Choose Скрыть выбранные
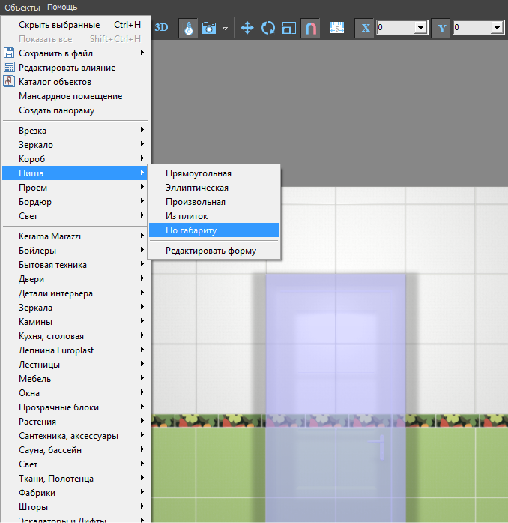Screen dimensions: 508x523 76,25
